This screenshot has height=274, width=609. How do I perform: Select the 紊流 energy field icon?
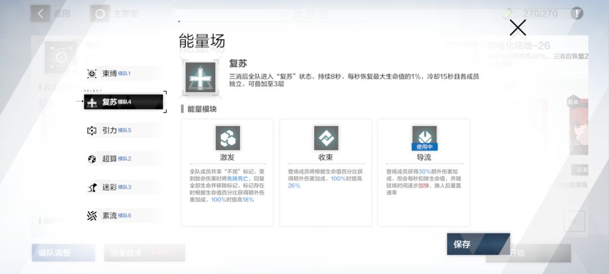(x=92, y=216)
